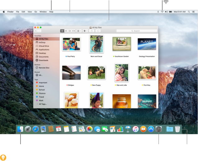Switch to column view in toolbar
198x161 pixels.
coord(70,31)
